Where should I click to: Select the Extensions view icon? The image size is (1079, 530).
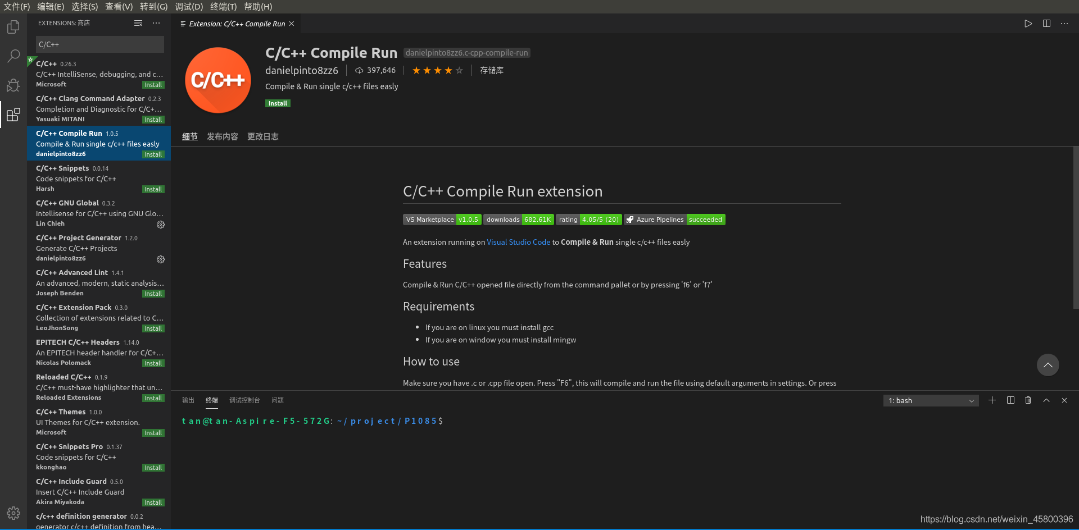pos(13,115)
